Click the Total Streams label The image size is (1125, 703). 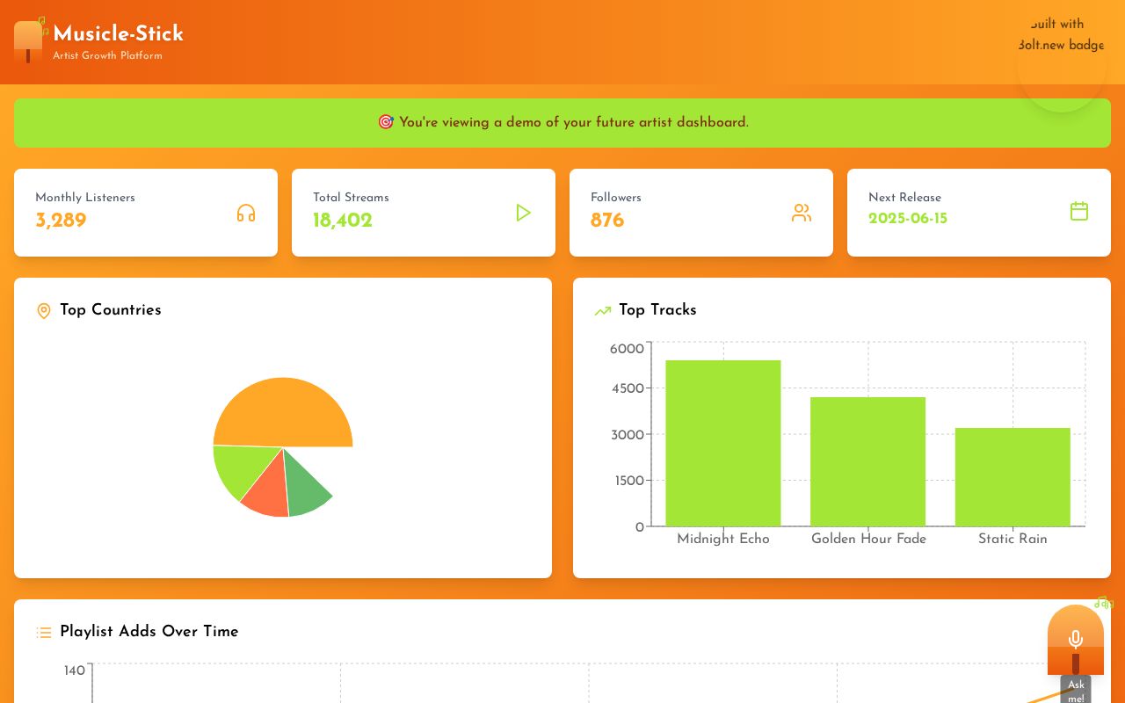click(x=351, y=198)
